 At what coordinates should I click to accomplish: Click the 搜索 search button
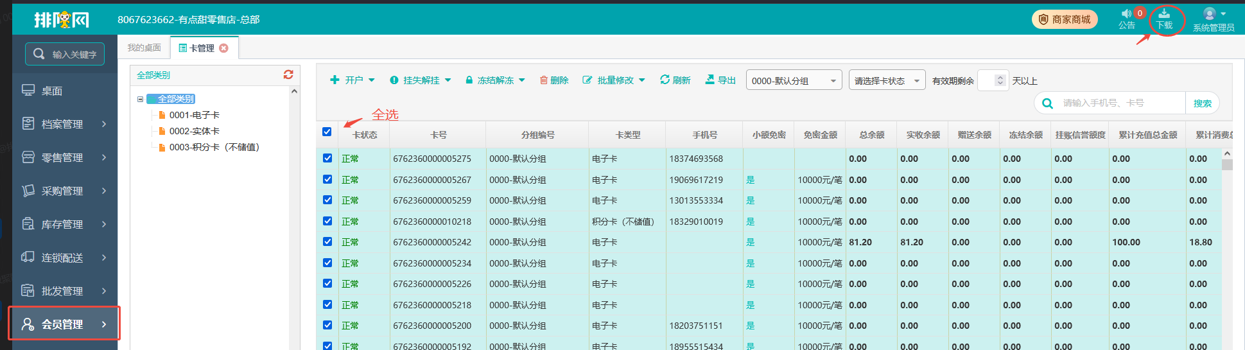1202,103
